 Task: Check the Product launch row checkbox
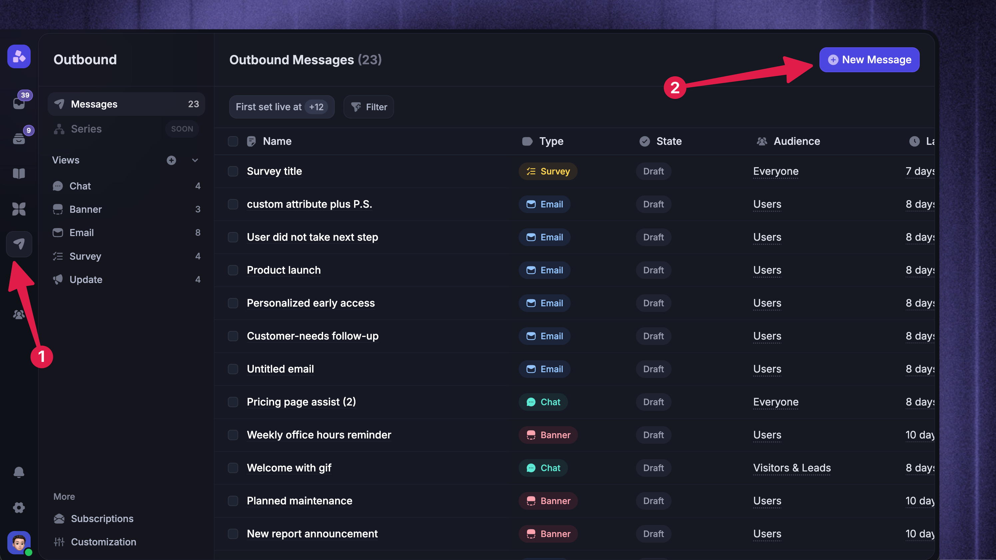233,270
